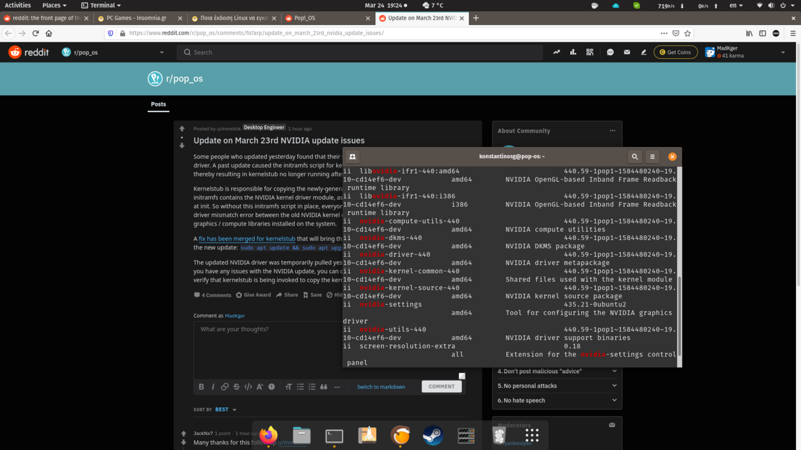Toggle inline code formatting icon
The width and height of the screenshot is (801, 450).
(248, 387)
